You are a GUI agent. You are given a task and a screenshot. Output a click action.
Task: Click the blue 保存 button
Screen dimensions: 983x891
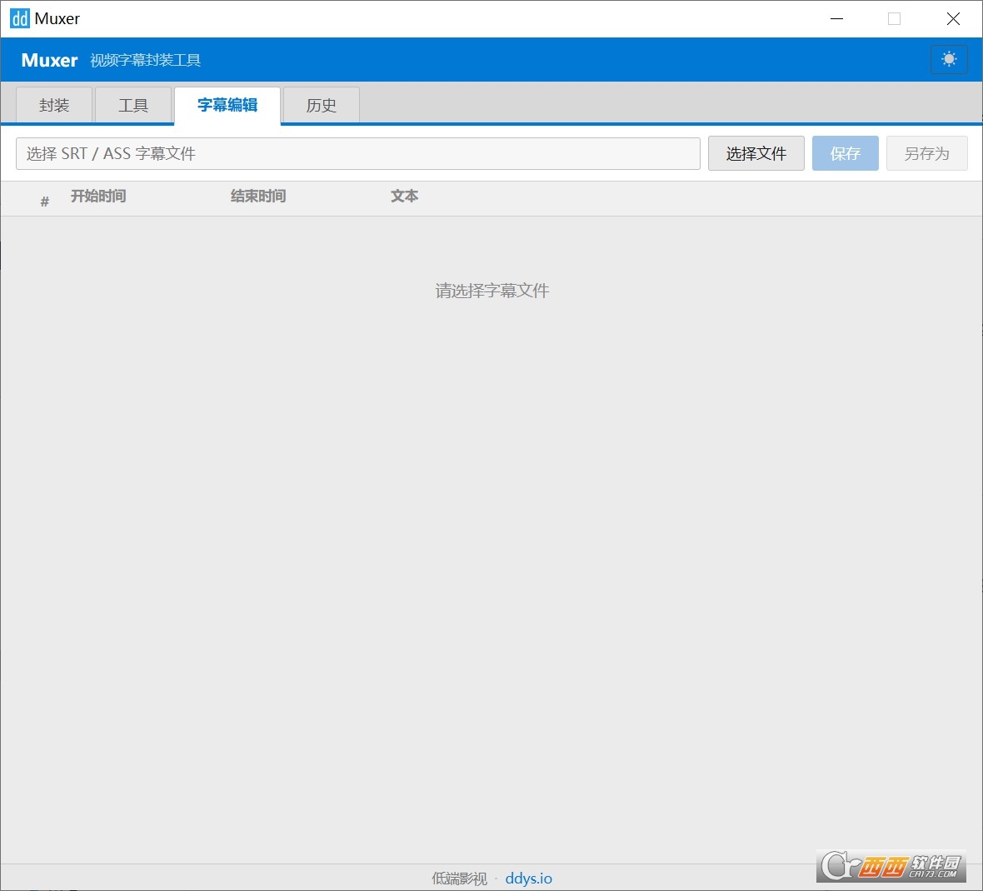point(845,154)
